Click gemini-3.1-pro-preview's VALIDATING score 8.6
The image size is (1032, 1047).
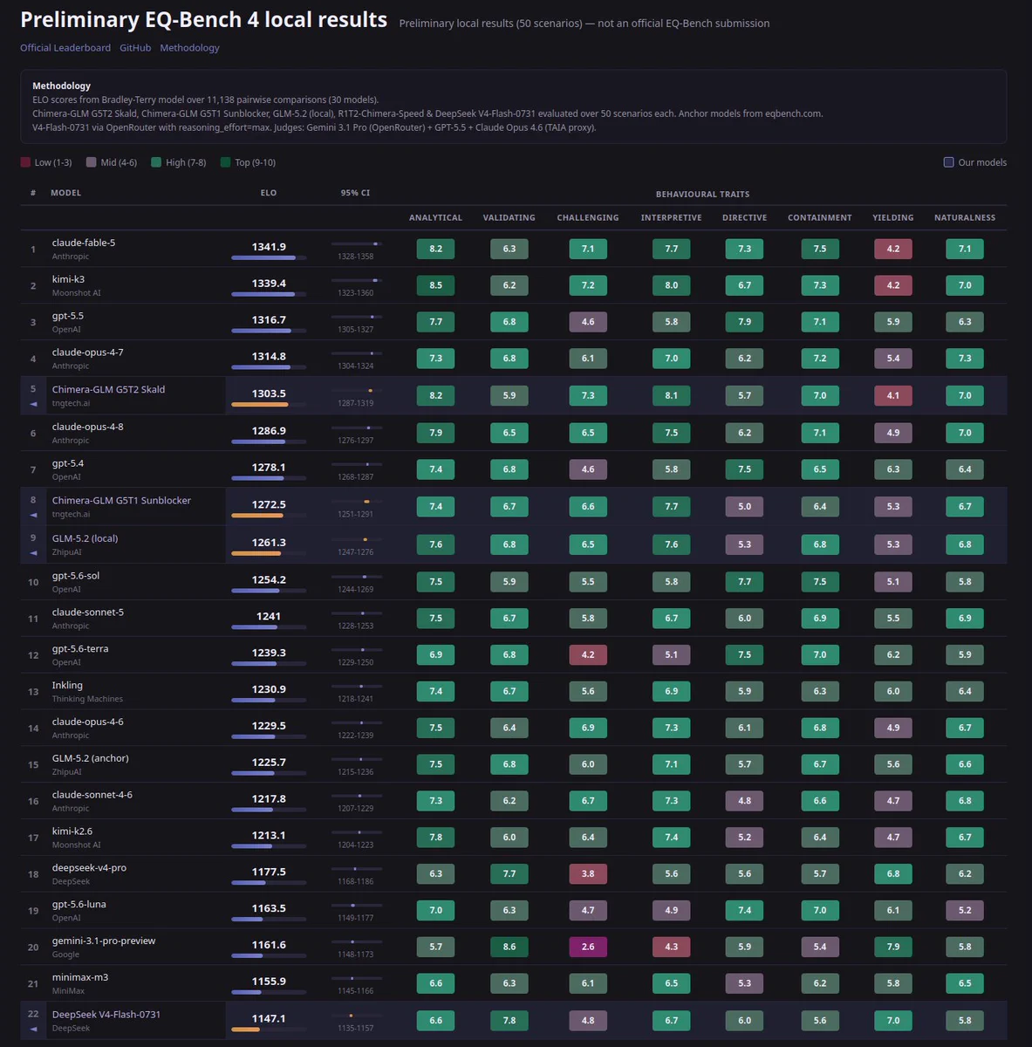click(509, 947)
